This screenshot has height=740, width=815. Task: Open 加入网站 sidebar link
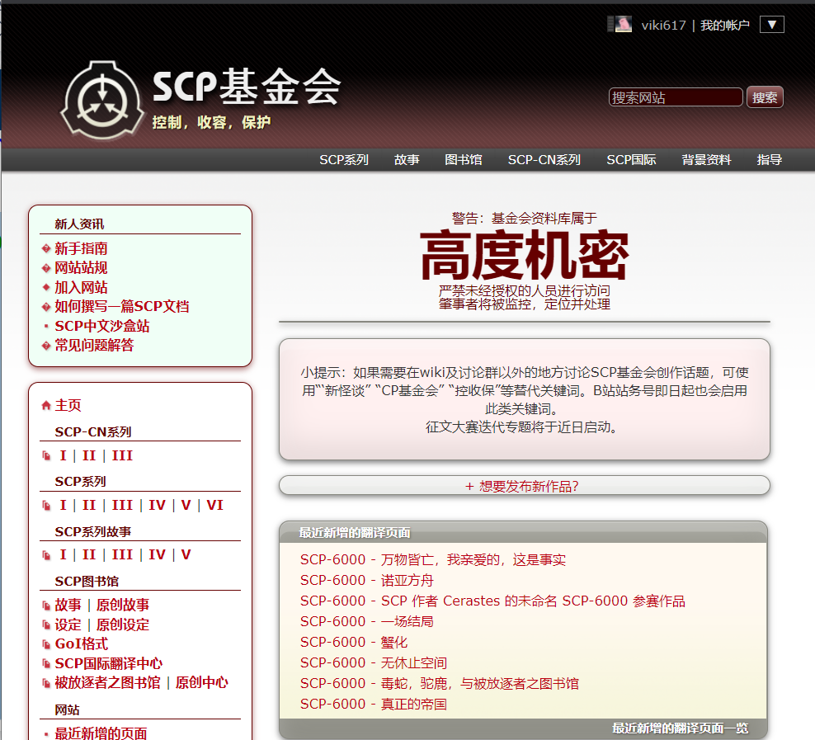(x=81, y=287)
